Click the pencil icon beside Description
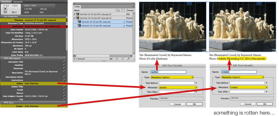 pyautogui.click(x=64, y=72)
